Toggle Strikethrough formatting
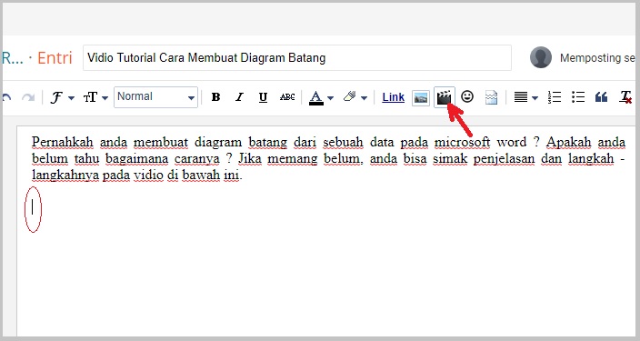The image size is (640, 341). pos(287,97)
